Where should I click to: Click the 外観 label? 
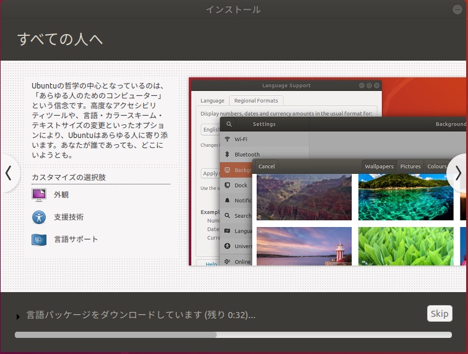61,195
